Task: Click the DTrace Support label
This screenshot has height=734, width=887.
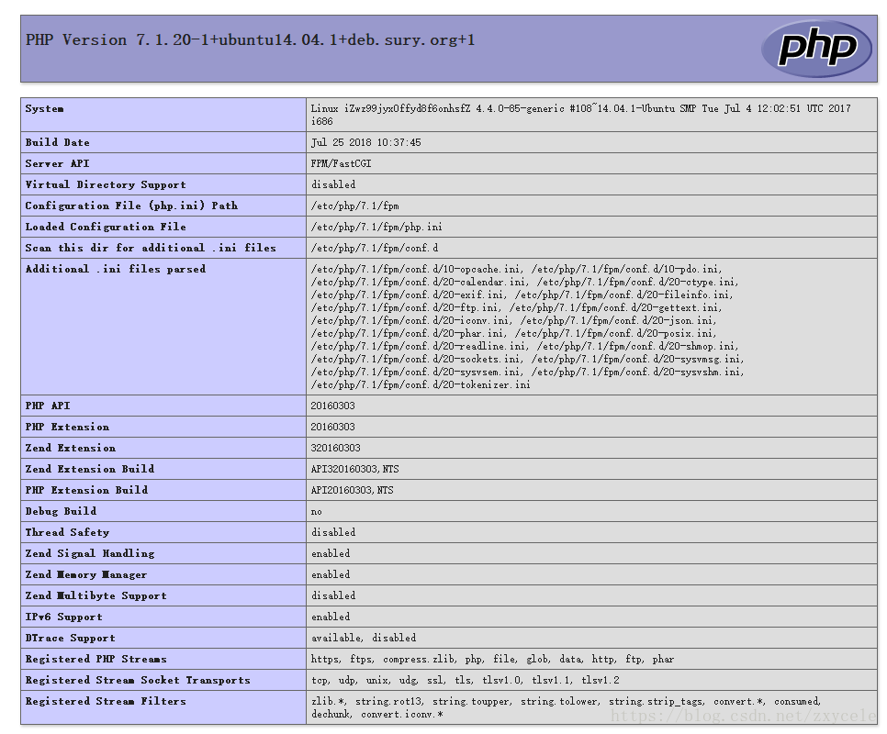Action: (70, 638)
